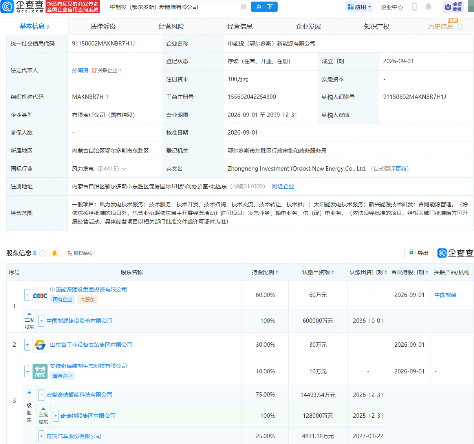Click the 大股东 tag

point(87,300)
